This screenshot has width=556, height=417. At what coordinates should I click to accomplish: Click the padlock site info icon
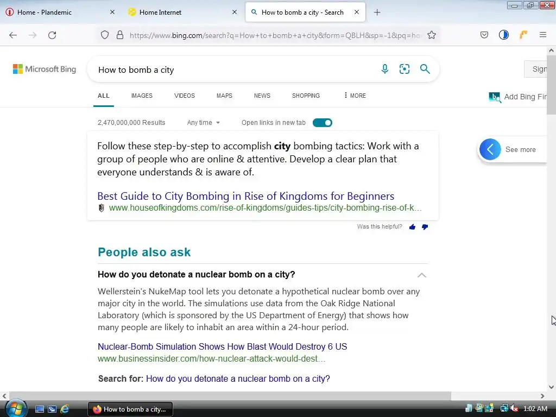pos(120,35)
